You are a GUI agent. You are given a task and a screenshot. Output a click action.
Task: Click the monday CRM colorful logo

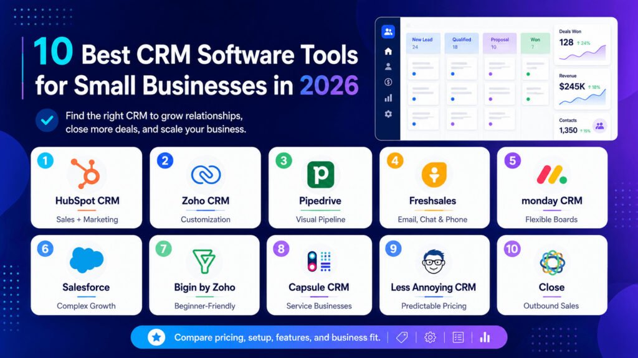coord(552,175)
